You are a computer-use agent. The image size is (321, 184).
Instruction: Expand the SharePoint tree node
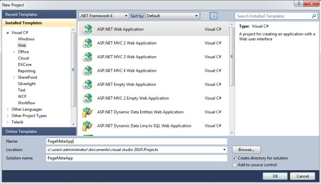(x=14, y=77)
